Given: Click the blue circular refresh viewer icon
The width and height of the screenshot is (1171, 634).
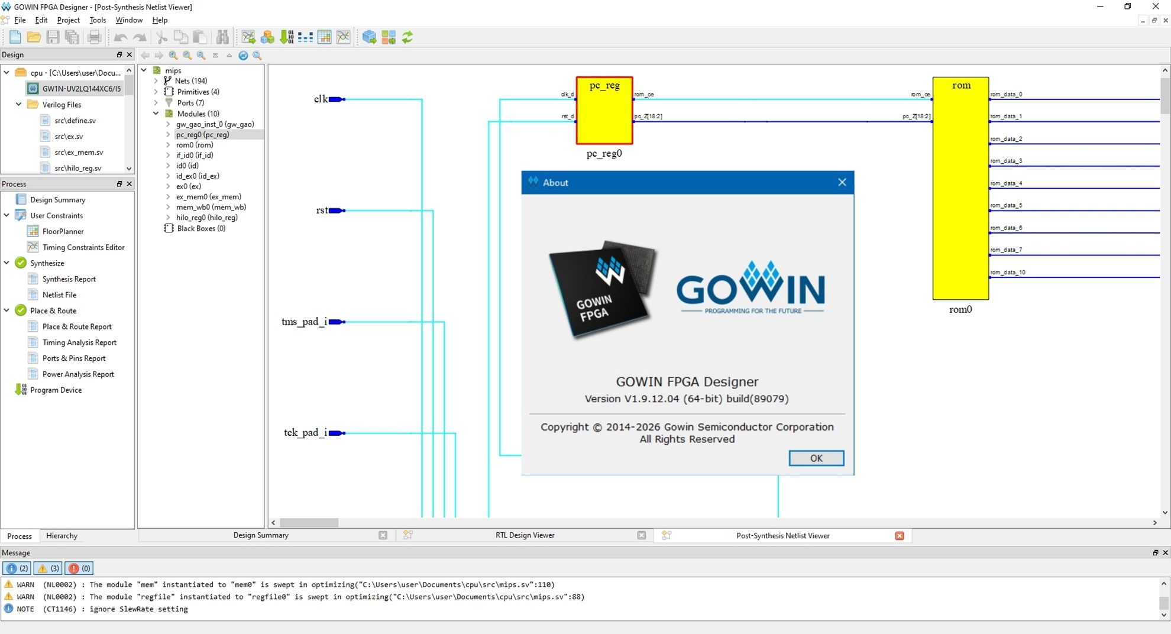Looking at the screenshot, I should click(x=243, y=55).
